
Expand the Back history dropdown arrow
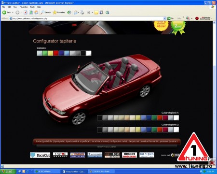(13, 13)
